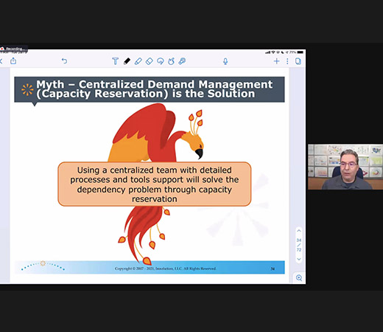Select the presenter video thumbnail
Viewport: 383px width, 332px height.
click(345, 167)
